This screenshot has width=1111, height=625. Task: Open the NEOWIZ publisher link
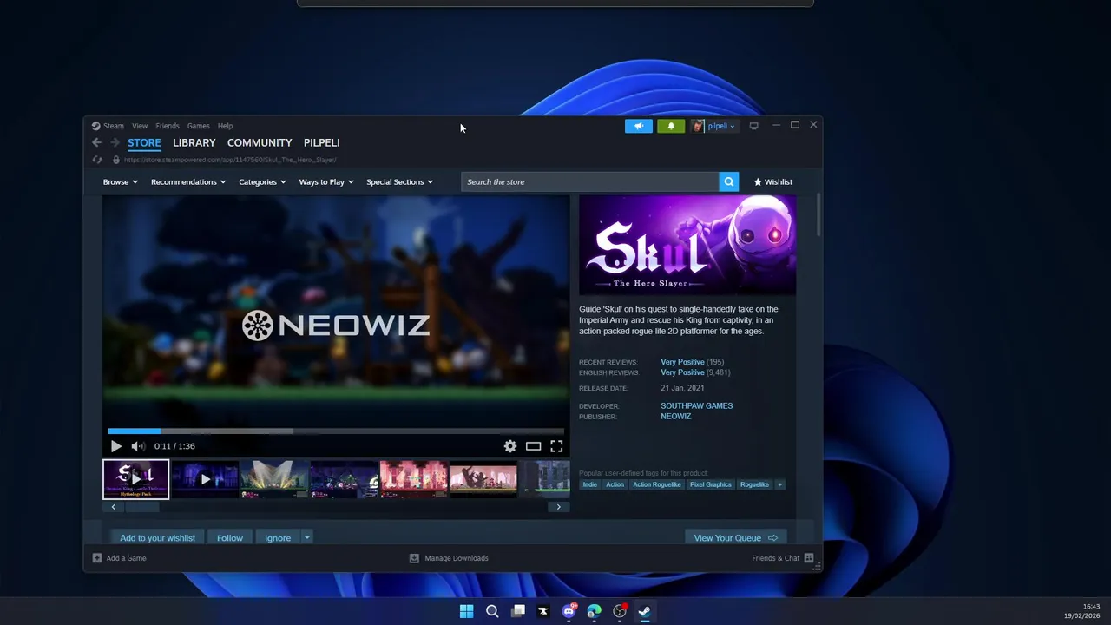pos(676,416)
